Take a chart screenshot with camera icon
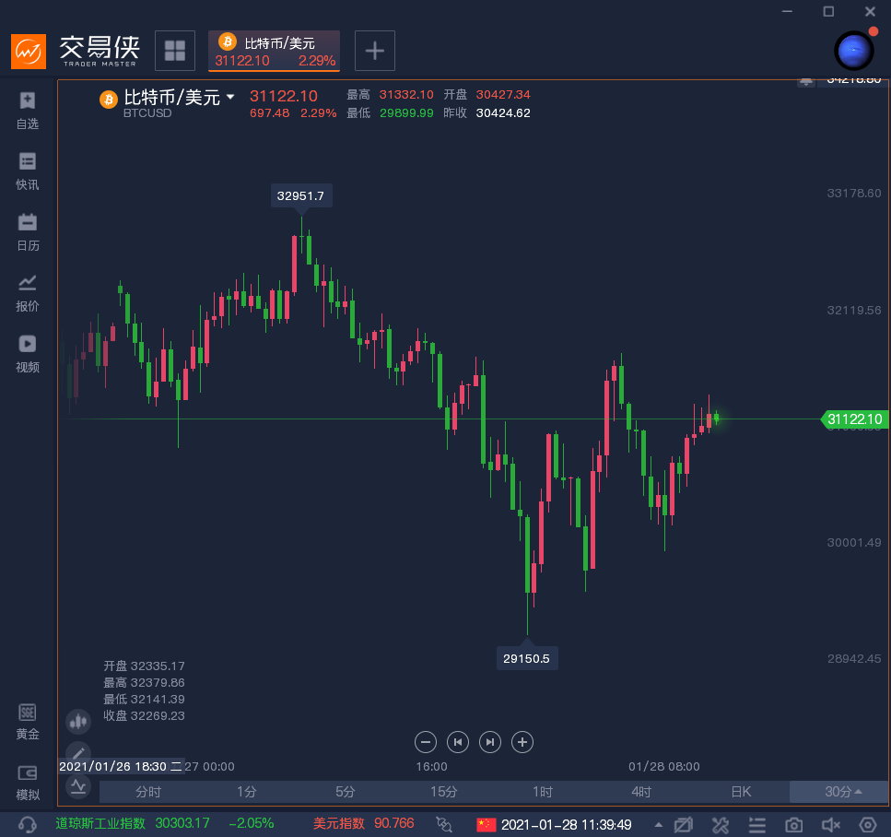The image size is (891, 837). (793, 825)
